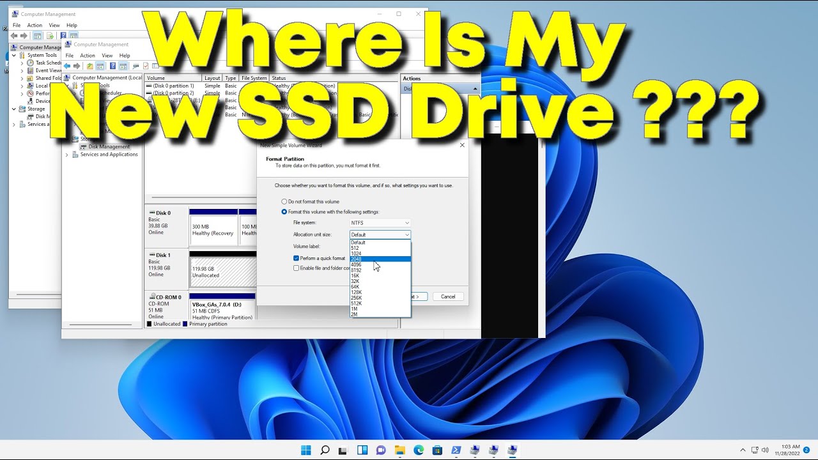Click Volume column header

point(173,78)
